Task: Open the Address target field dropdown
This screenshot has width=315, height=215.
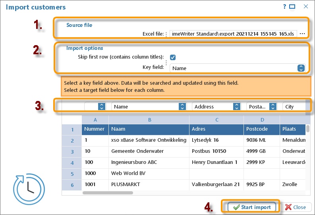Action: 216,107
